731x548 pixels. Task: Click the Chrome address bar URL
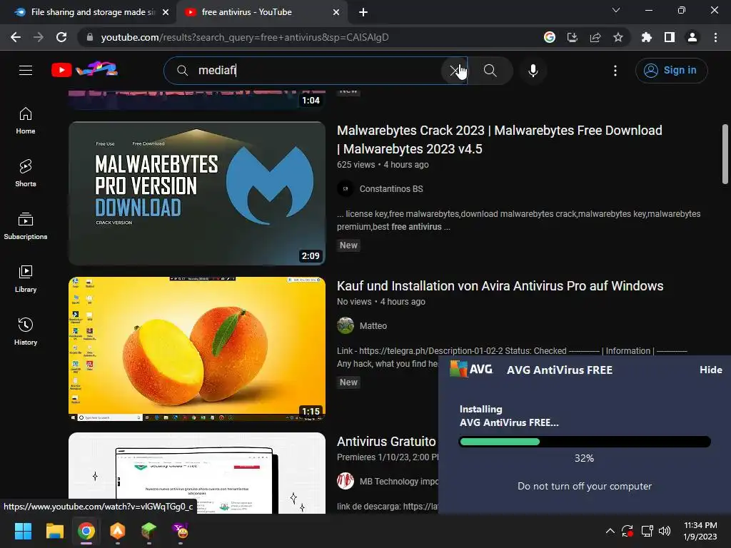pos(245,37)
